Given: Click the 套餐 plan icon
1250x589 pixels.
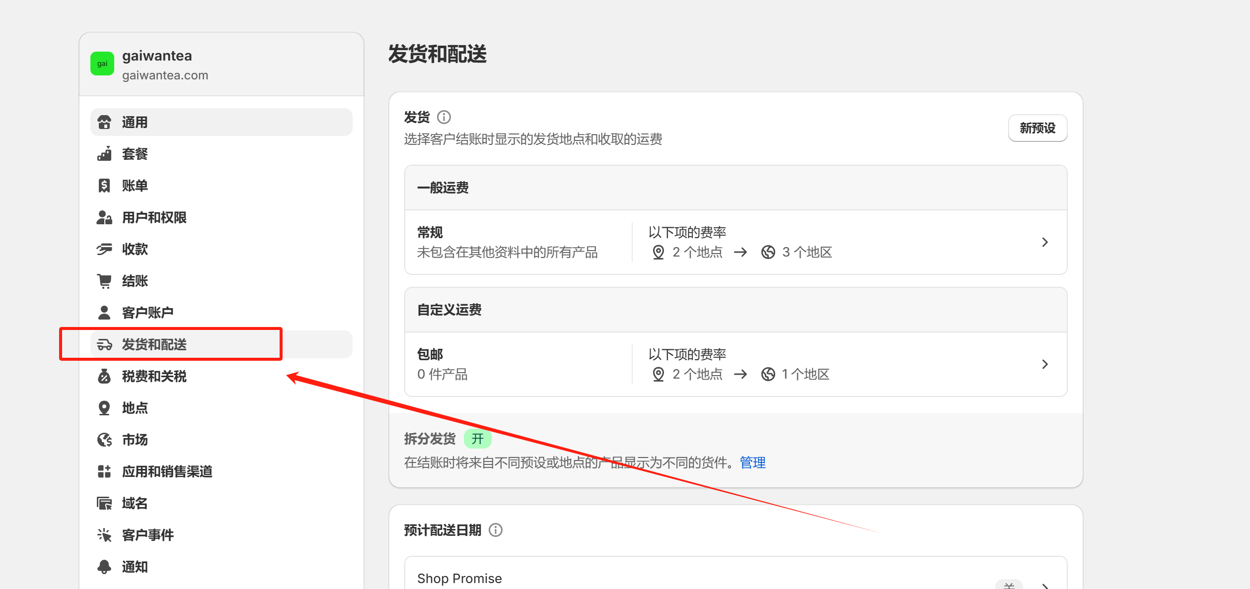Looking at the screenshot, I should [x=104, y=154].
